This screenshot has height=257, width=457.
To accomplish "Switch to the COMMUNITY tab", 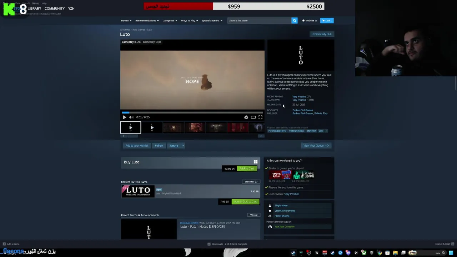I will pyautogui.click(x=55, y=9).
